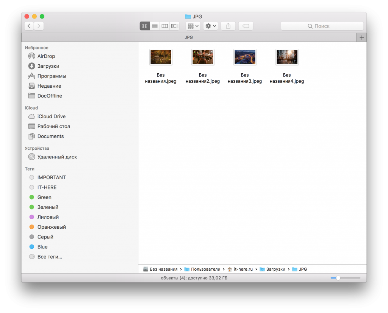Viewport: 388px width, 313px height.
Task: Select the Оранжевый tag
Action: [x=52, y=227]
